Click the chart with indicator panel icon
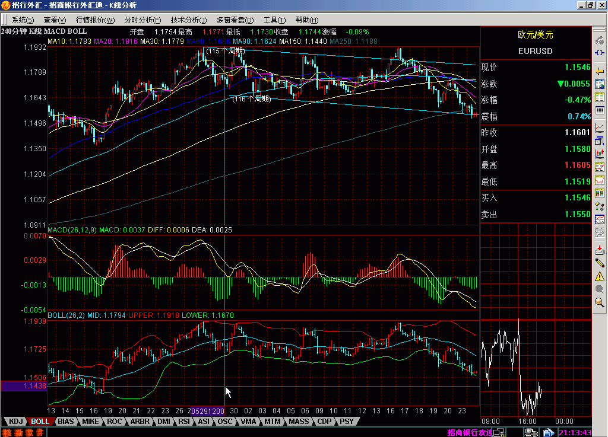The image size is (608, 437). [600, 167]
